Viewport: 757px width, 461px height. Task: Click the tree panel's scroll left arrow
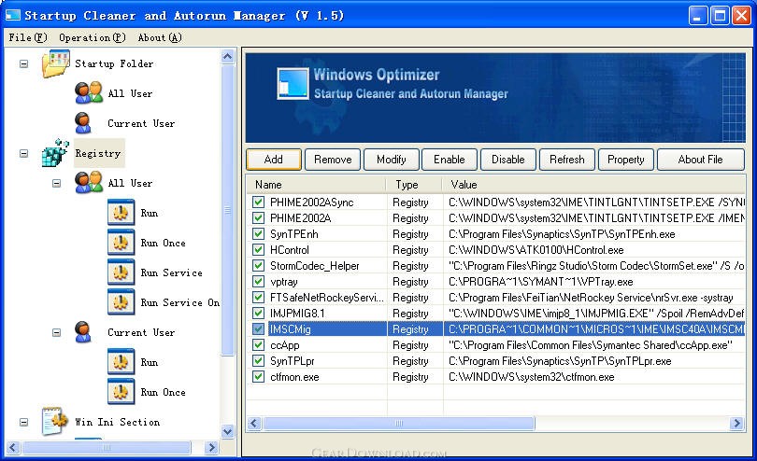pyautogui.click(x=13, y=448)
